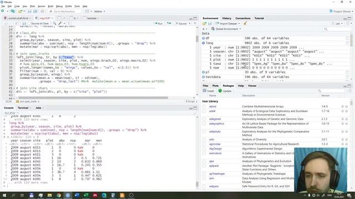Screen dimensions: 355x199
Task: Click the Print icon in main toolbar
Action: coord(42,11)
